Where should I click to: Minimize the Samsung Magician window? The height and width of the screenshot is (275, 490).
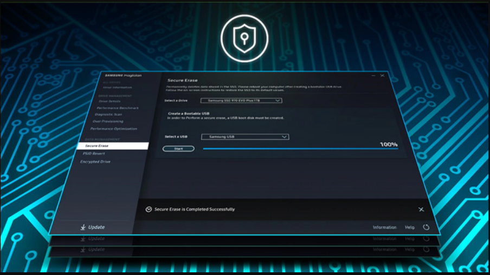tap(373, 76)
